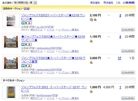The height and width of the screenshot is (101, 138).
Task: Click the 新品 icon on 3,600円 auction
Action: [26, 66]
